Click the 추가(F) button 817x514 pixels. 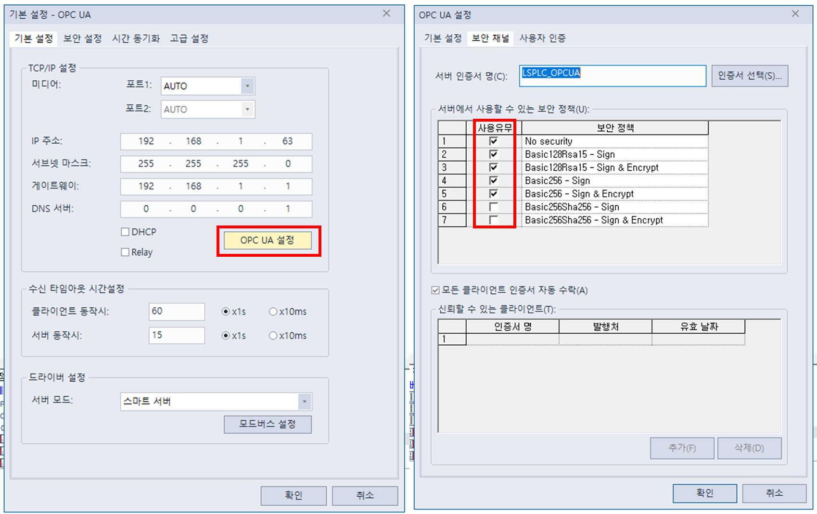click(x=682, y=448)
